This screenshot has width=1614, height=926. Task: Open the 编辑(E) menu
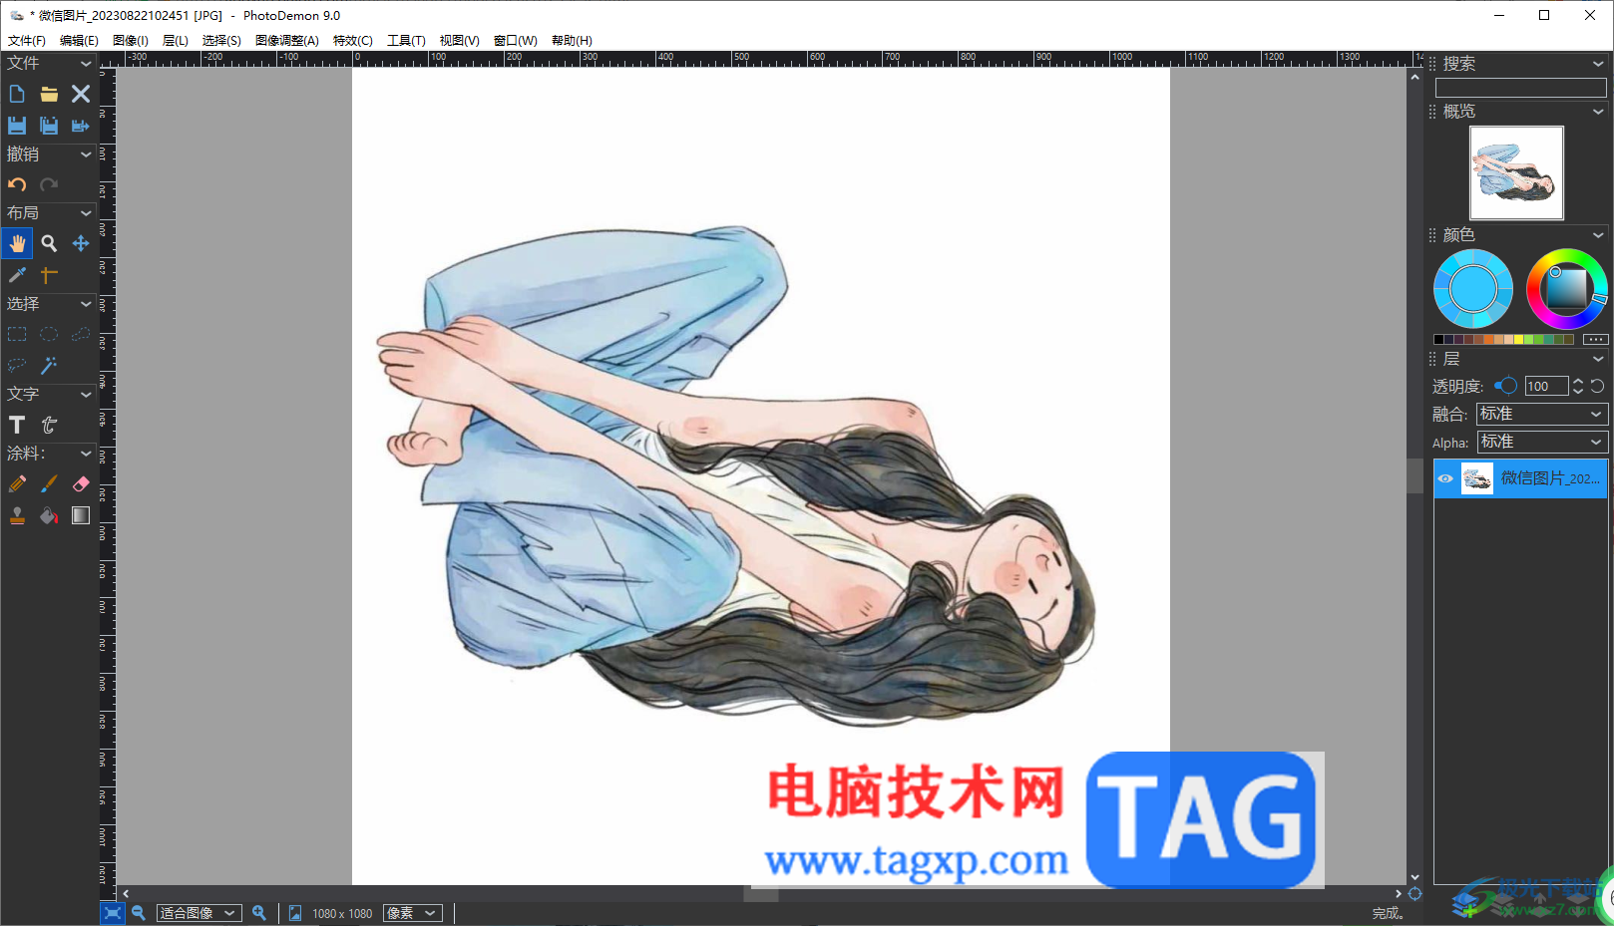pos(79,41)
